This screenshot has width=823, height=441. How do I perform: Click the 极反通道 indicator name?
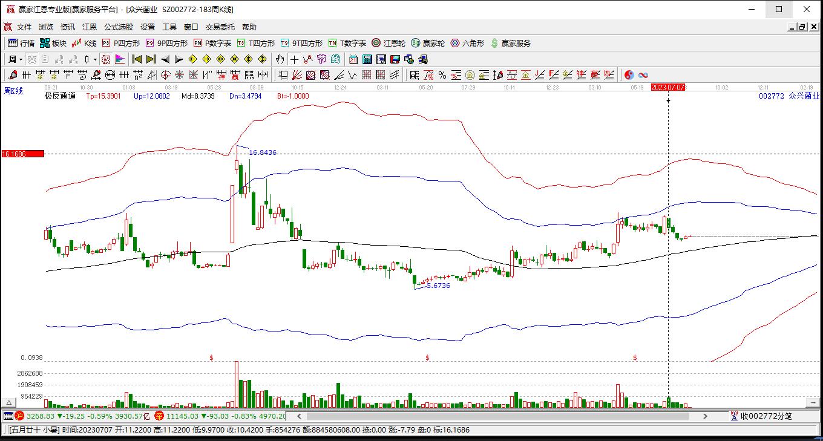pos(60,96)
